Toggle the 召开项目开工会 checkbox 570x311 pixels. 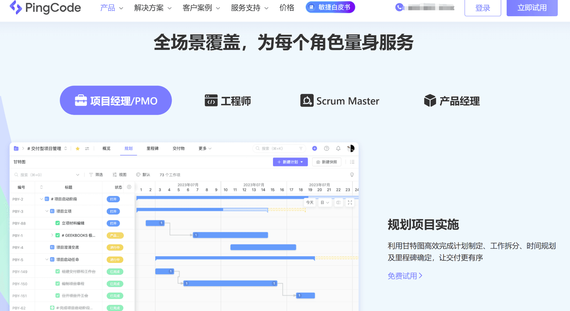[x=58, y=295]
